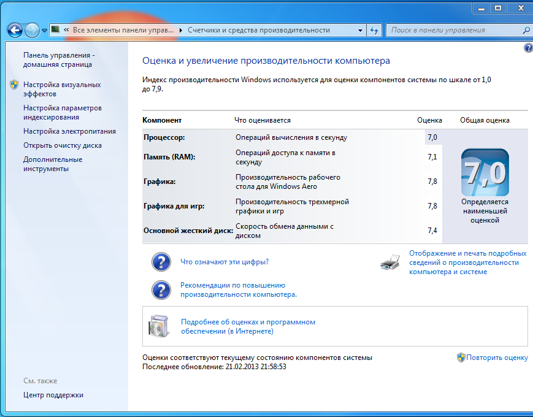
Task: Click 'Скорость обмена данными с диском' description
Action: 285,231
